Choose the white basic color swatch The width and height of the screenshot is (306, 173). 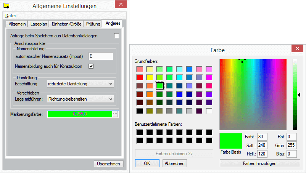[209, 111]
